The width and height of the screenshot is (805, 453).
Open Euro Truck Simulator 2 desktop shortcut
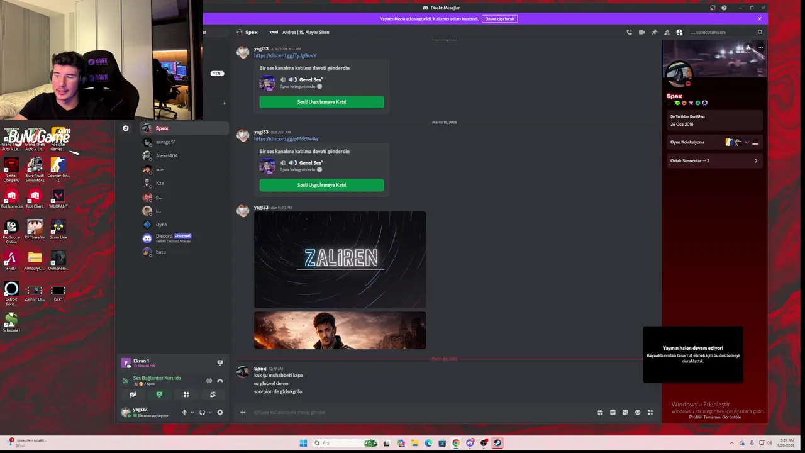point(35,168)
